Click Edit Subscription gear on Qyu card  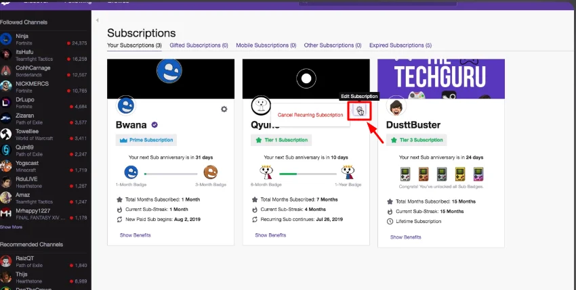pyautogui.click(x=360, y=110)
